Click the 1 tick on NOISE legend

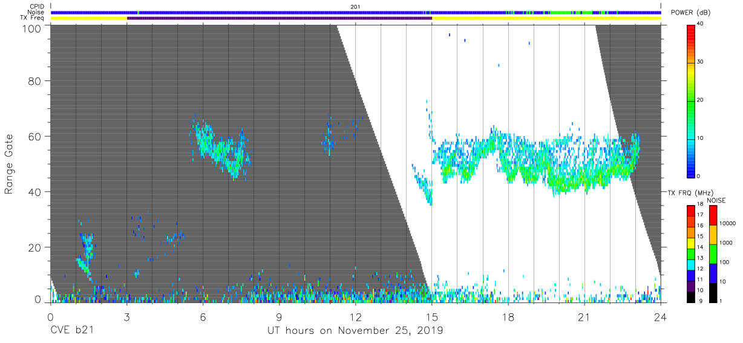(720, 301)
